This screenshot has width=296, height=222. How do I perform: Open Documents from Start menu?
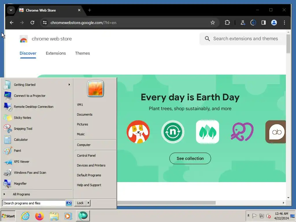pyautogui.click(x=95, y=114)
